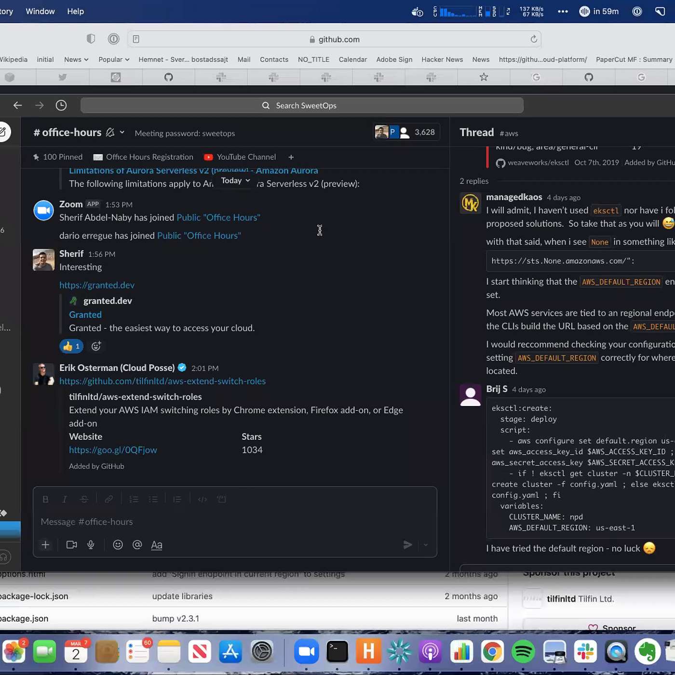Record an audio clip with microphone
Screen dimensions: 675x675
tap(91, 545)
